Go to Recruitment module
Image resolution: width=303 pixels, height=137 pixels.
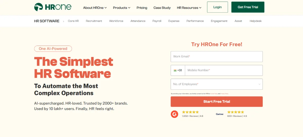pyautogui.click(x=94, y=21)
